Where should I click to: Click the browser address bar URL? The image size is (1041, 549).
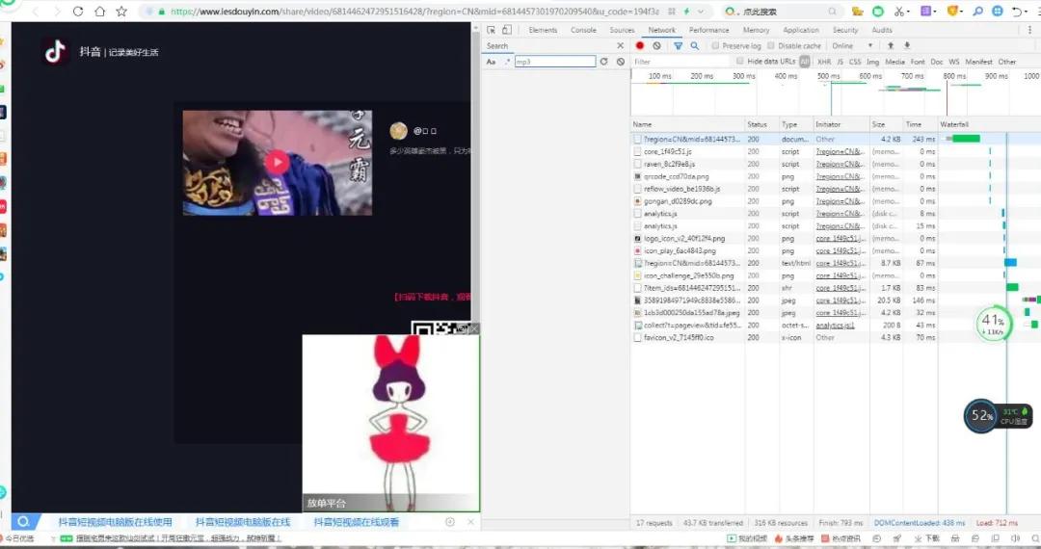(414, 12)
